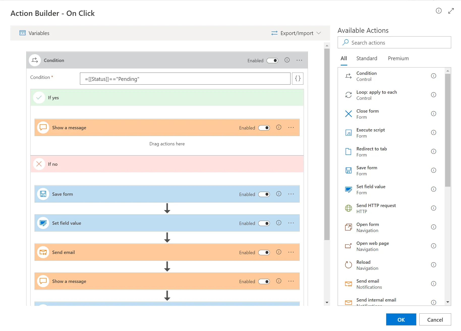Expand the dialog using the fullscreen arrows icon
Image resolution: width=461 pixels, height=331 pixels.
coord(451,11)
